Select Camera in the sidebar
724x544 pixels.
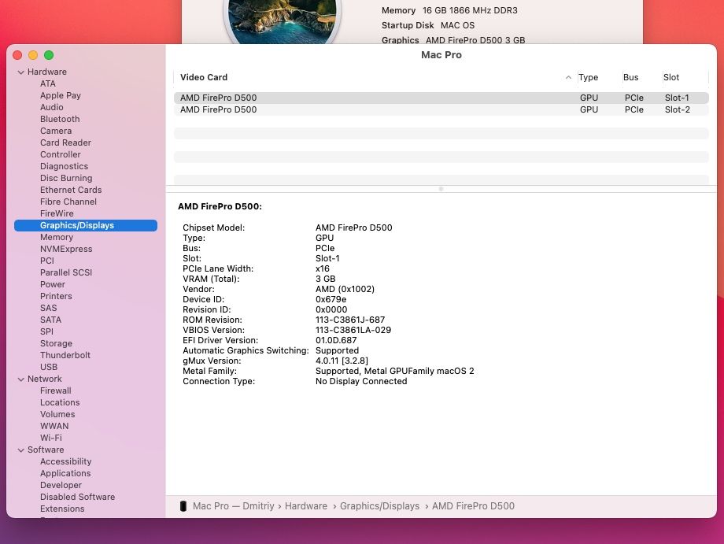[56, 131]
